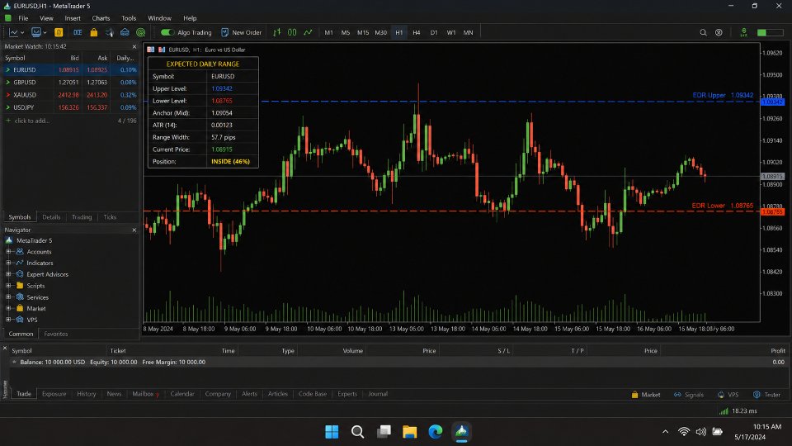Open the Journal tab in Toolbox
This screenshot has width=792, height=446.
coord(378,393)
